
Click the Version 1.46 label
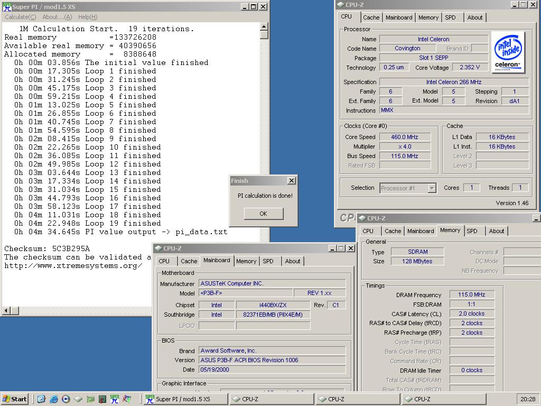pyautogui.click(x=512, y=203)
